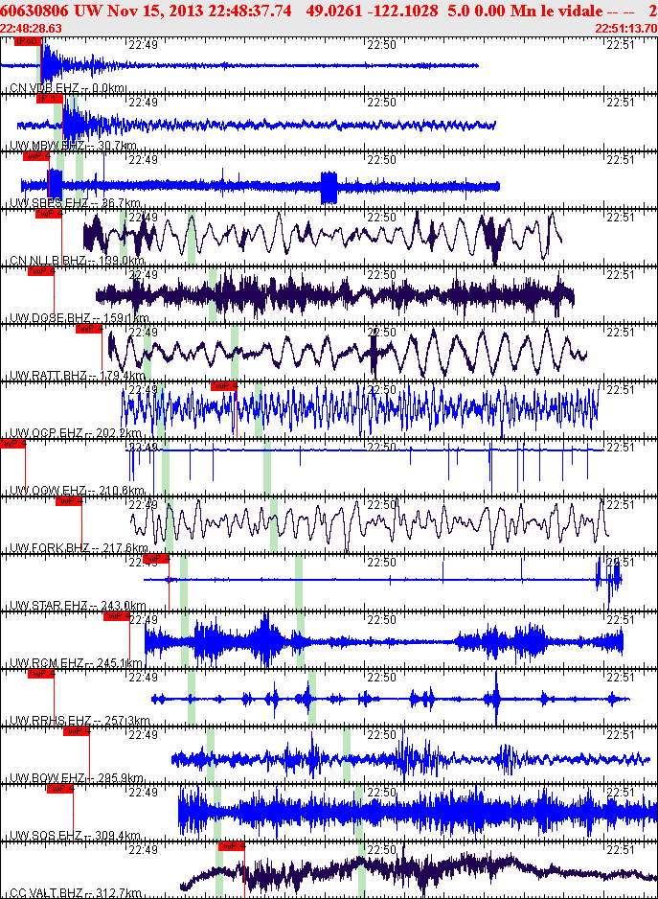Click the station label UW FORK BHZ -- 217.6km

79,548
